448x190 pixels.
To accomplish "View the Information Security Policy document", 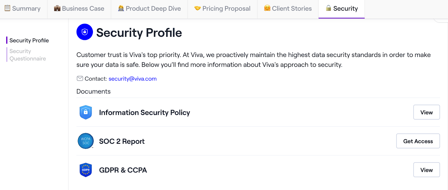I will click(x=426, y=112).
